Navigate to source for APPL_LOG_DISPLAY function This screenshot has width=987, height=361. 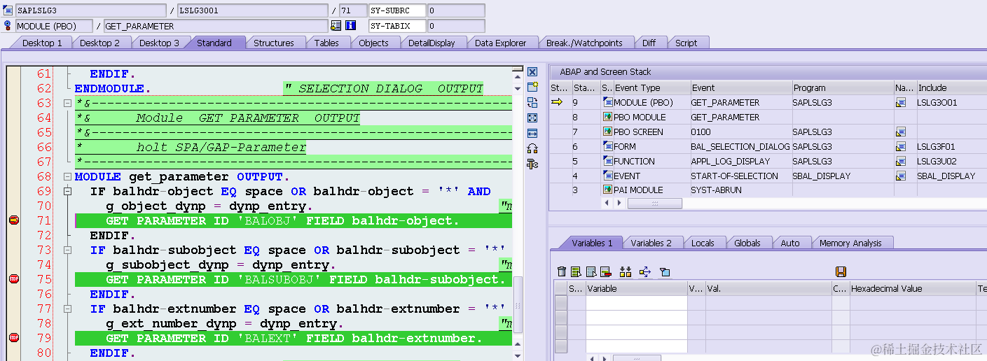[901, 161]
